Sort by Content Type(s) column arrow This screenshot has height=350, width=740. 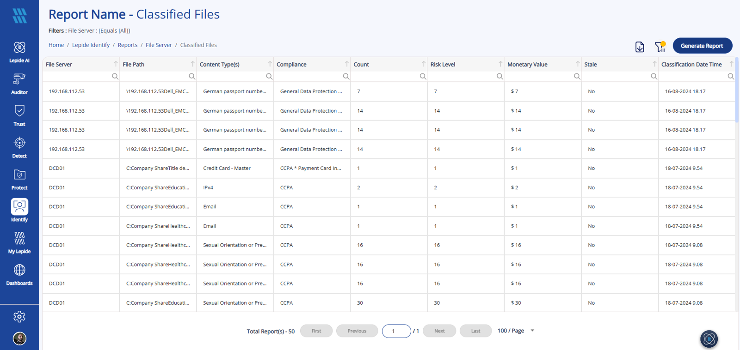(270, 64)
